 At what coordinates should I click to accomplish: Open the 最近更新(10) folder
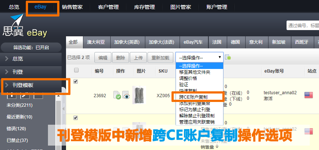20,117
